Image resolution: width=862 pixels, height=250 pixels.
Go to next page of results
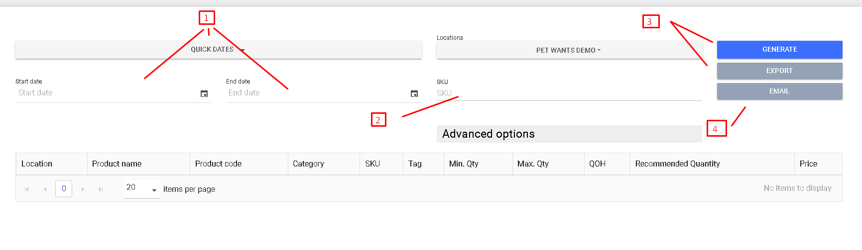83,189
